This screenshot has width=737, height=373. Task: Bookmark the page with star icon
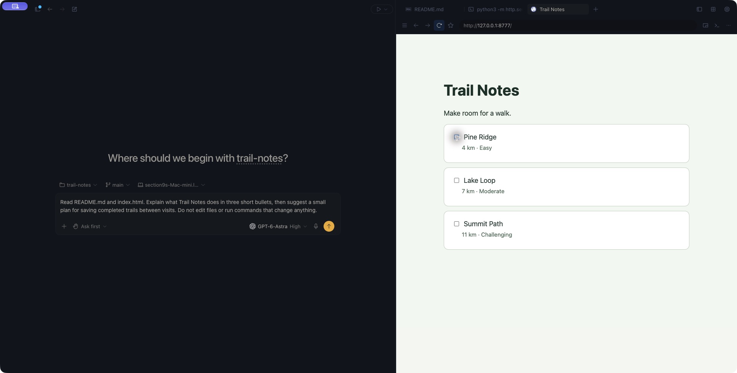coord(451,25)
